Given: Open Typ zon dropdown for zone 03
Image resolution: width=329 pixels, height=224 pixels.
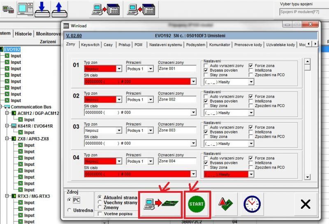Looking at the screenshot, I should (x=119, y=131).
